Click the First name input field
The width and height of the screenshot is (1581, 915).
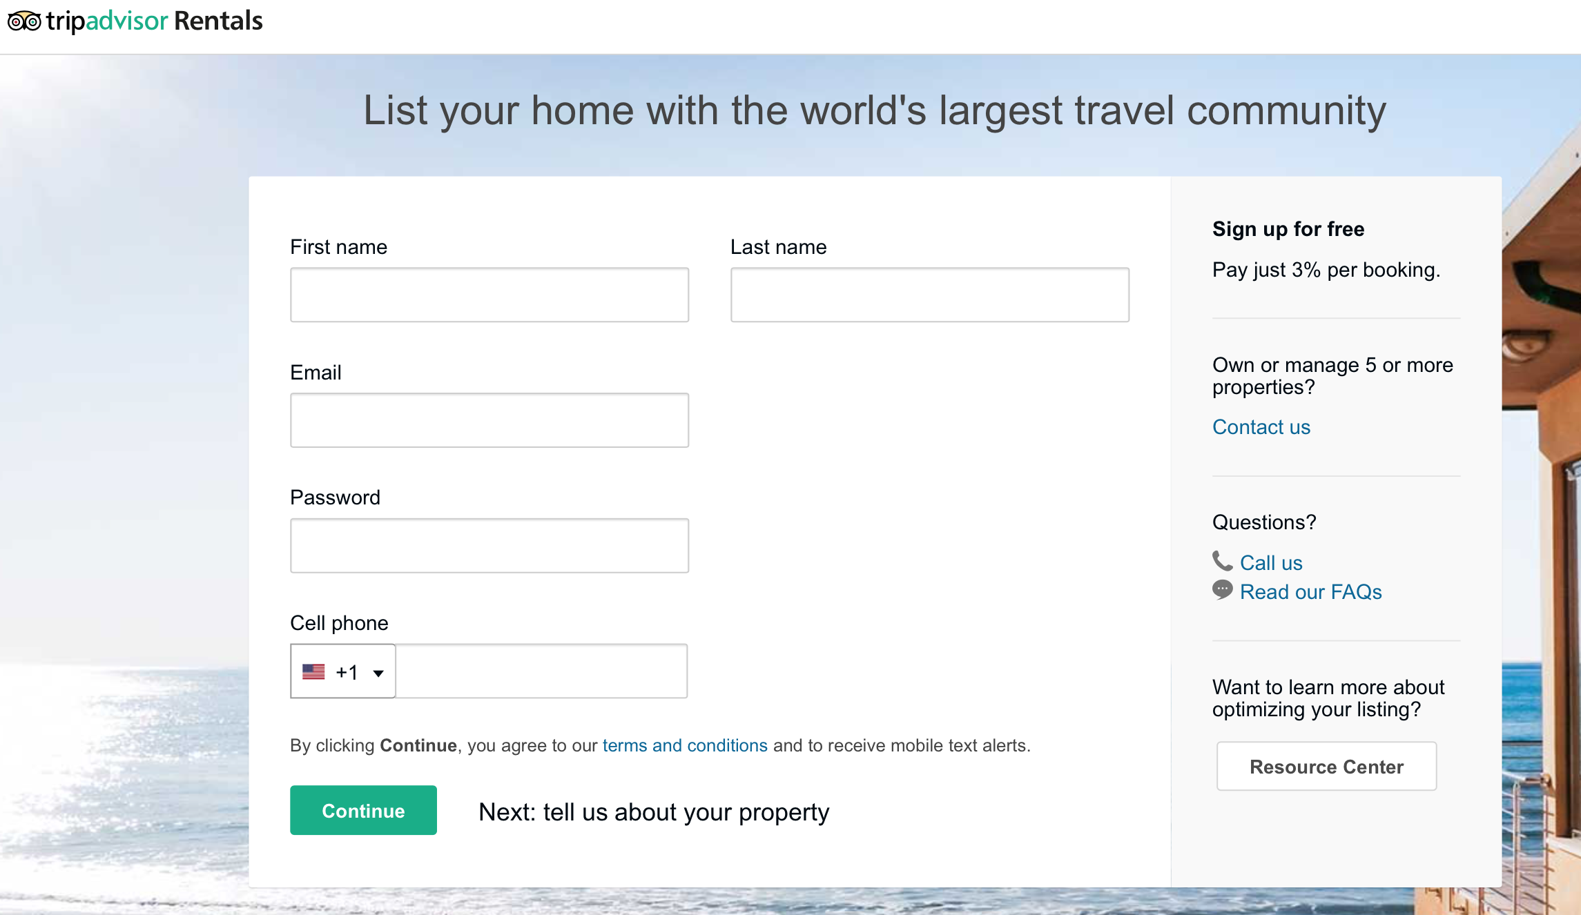pyautogui.click(x=489, y=295)
